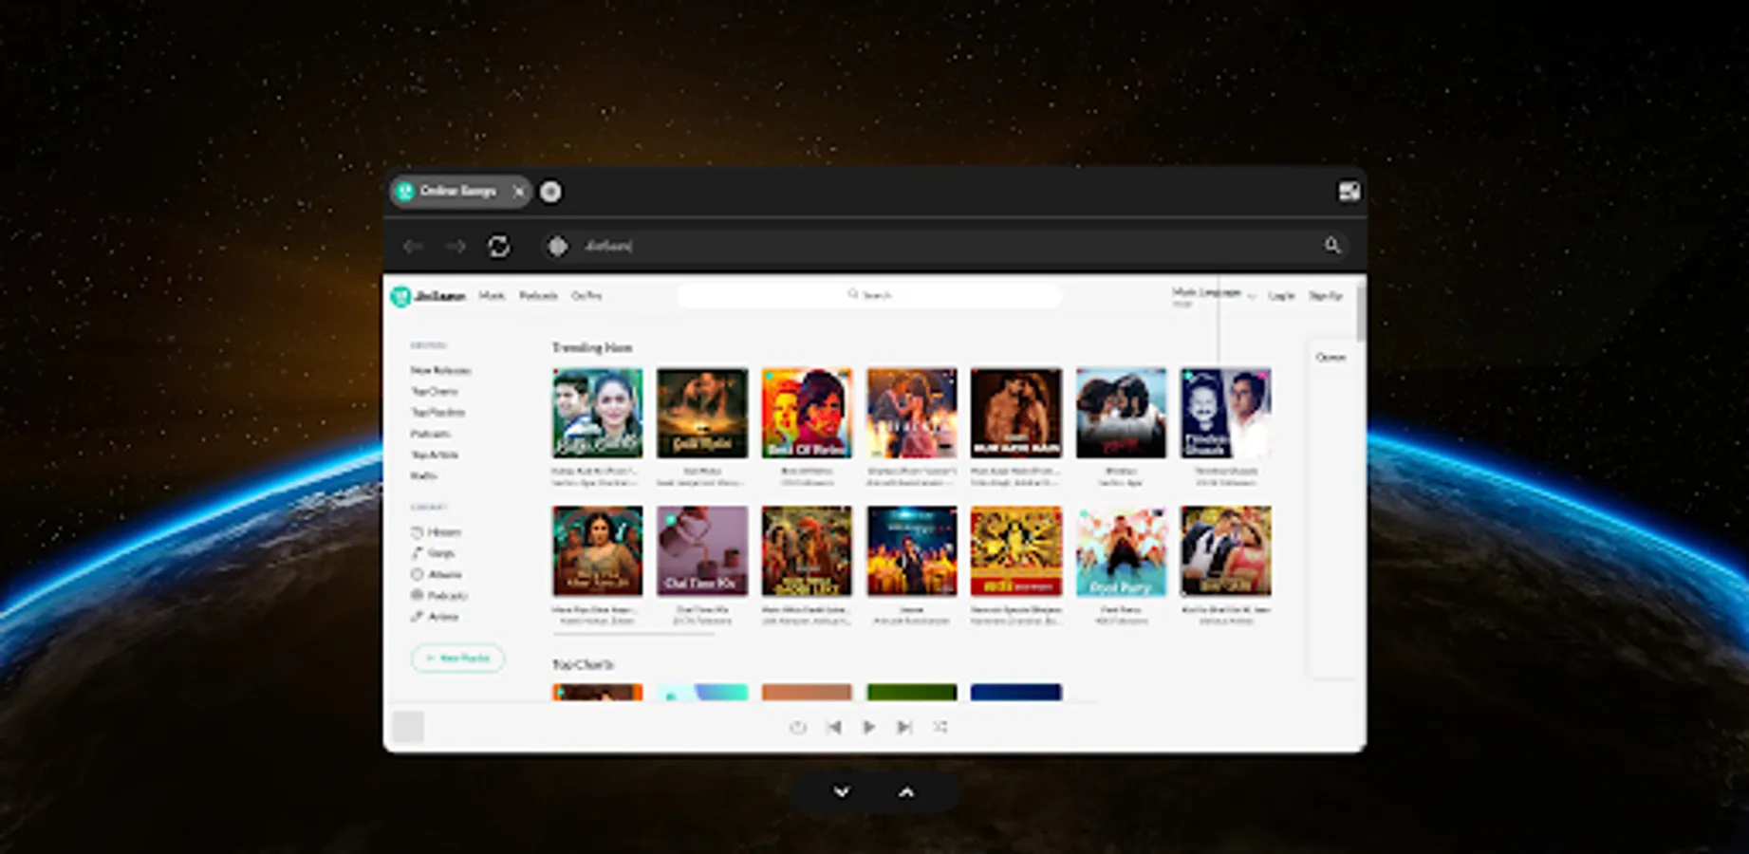
Task: Go forward with the browser forward arrow
Action: (456, 247)
